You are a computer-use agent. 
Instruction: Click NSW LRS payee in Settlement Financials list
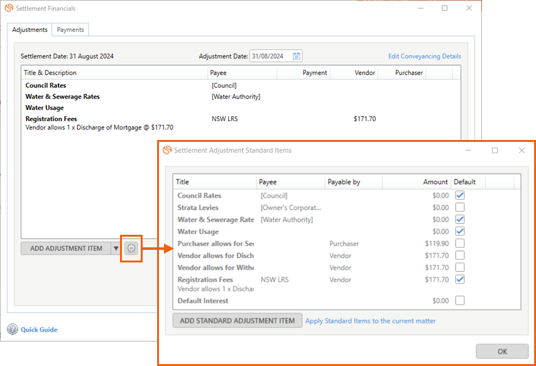224,119
